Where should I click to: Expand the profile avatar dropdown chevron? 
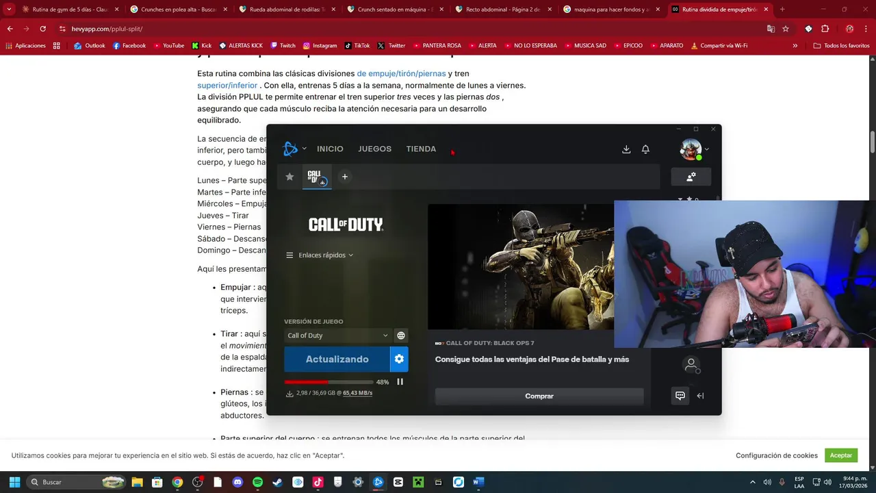(707, 149)
